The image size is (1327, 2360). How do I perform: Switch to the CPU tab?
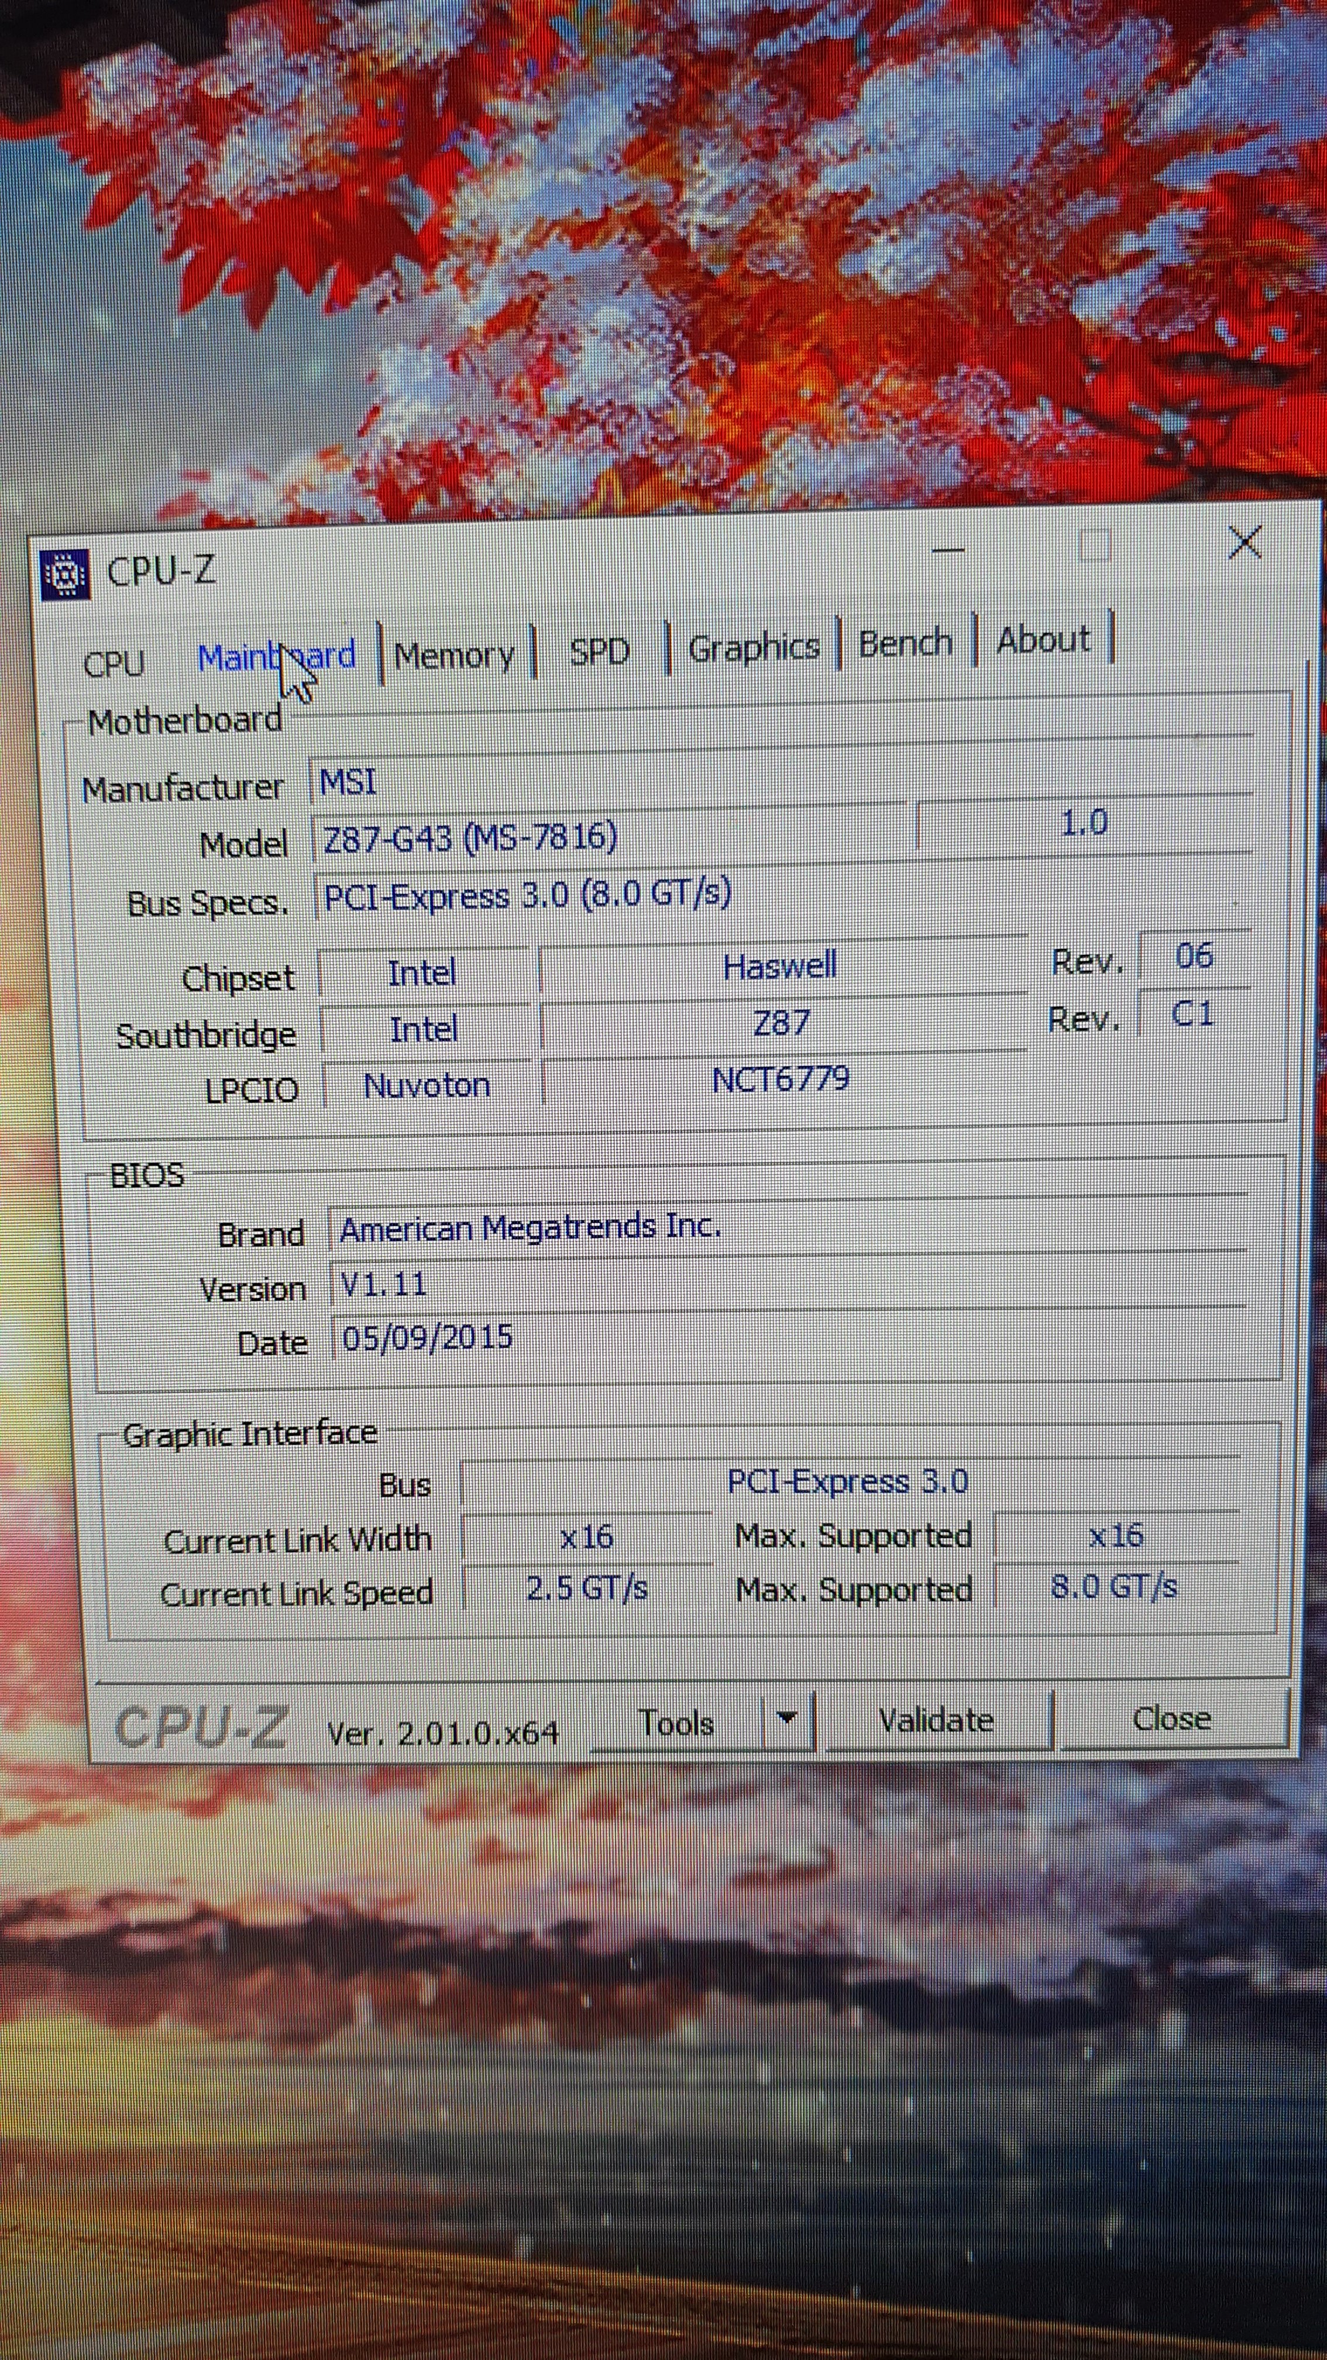(115, 663)
